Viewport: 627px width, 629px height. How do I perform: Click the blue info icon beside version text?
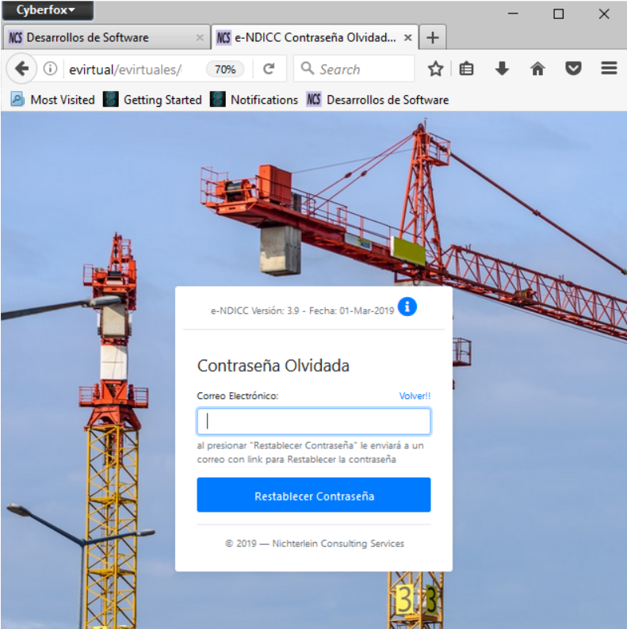407,307
